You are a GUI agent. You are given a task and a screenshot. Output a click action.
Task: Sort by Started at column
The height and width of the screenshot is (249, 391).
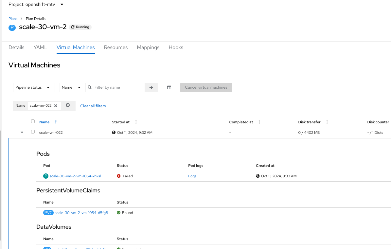tap(136, 122)
